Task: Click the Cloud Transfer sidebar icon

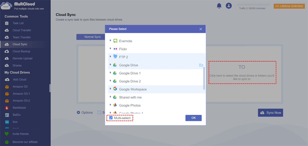Action: [7, 30]
